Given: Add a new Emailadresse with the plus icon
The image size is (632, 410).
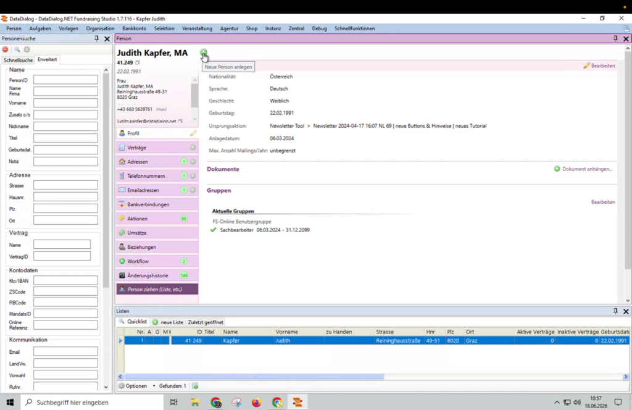Looking at the screenshot, I should [x=193, y=190].
